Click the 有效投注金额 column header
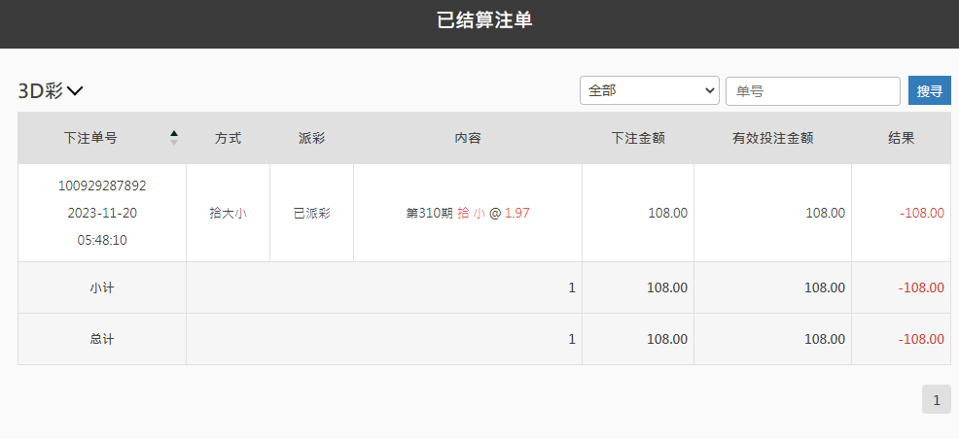The height and width of the screenshot is (439, 959). point(772,138)
